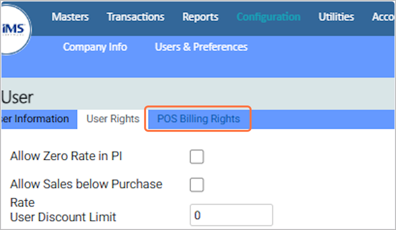Click the 'Allow Zero Rate in PI' label text
Viewport: 396px width, 230px height.
tap(66, 156)
